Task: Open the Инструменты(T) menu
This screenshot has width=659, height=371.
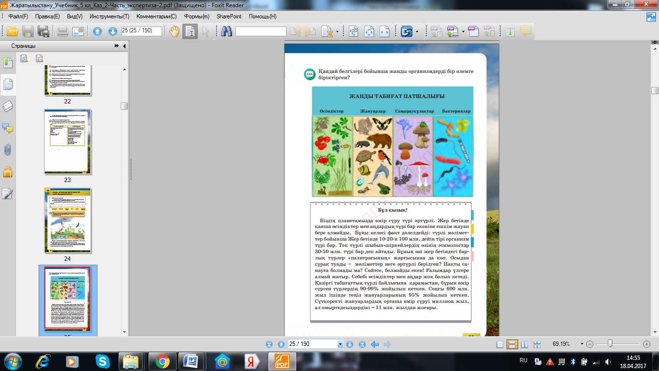Action: (x=110, y=16)
